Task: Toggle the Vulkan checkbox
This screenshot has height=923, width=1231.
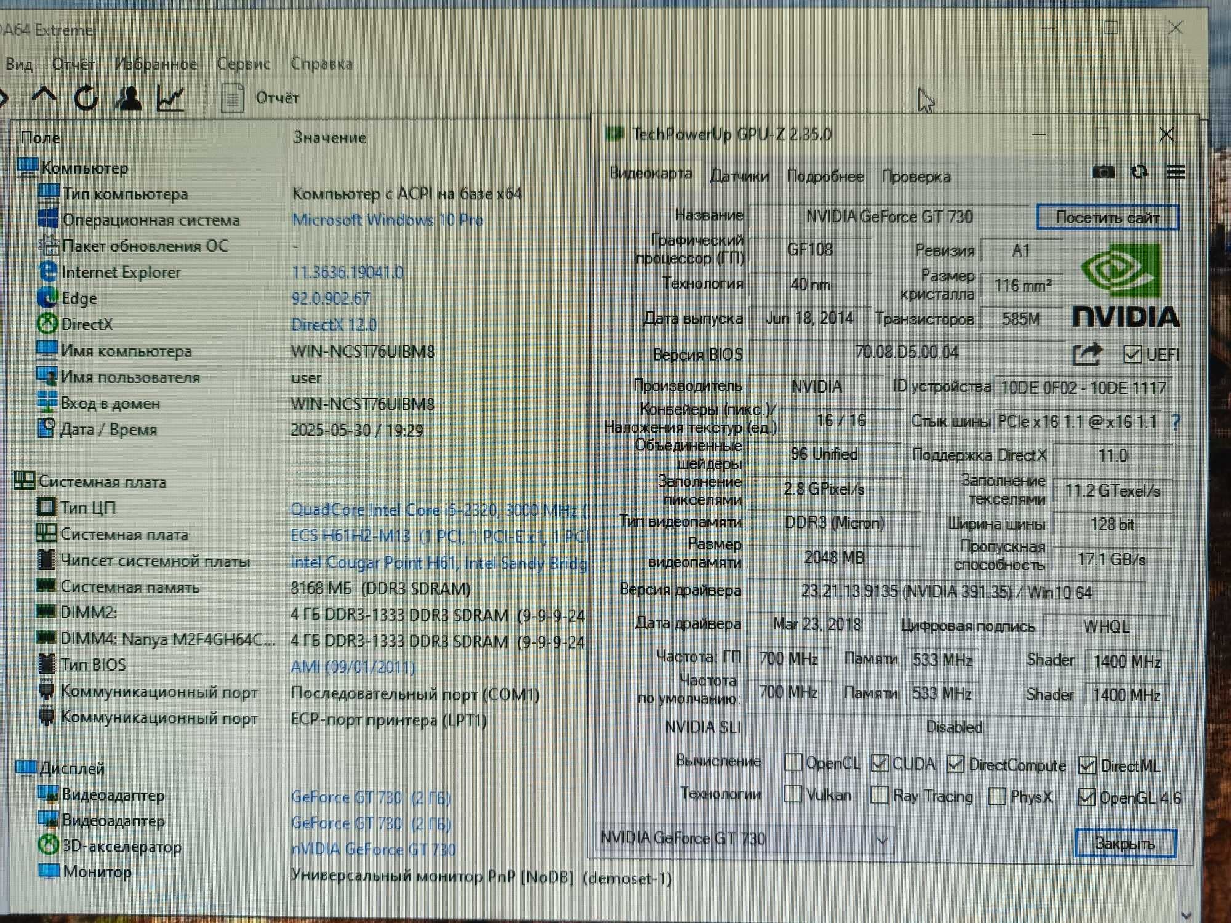Action: pyautogui.click(x=793, y=794)
